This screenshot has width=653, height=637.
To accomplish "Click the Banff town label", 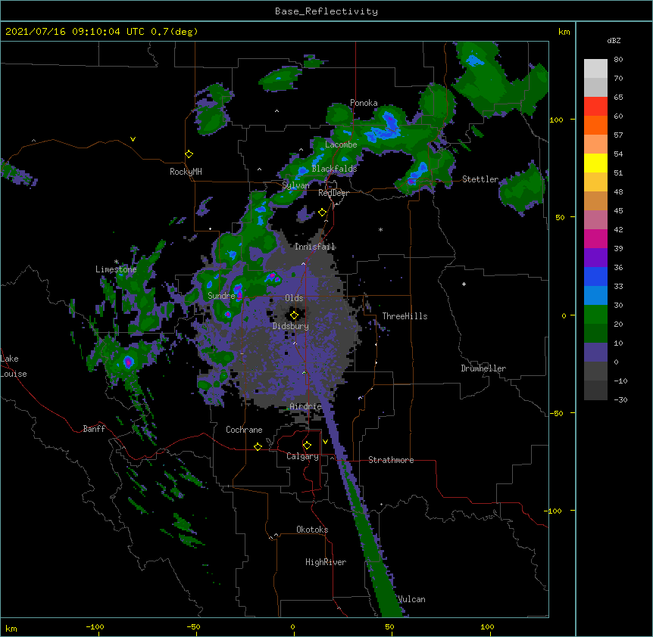I will click(94, 429).
